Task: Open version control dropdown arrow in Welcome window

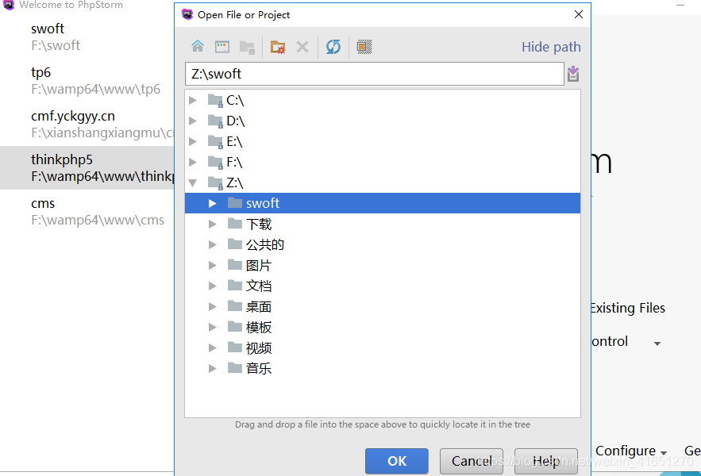Action: 657,344
